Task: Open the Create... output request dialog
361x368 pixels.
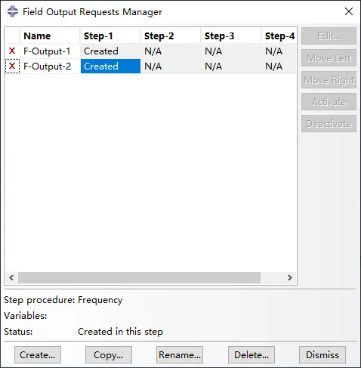Action: pyautogui.click(x=38, y=354)
